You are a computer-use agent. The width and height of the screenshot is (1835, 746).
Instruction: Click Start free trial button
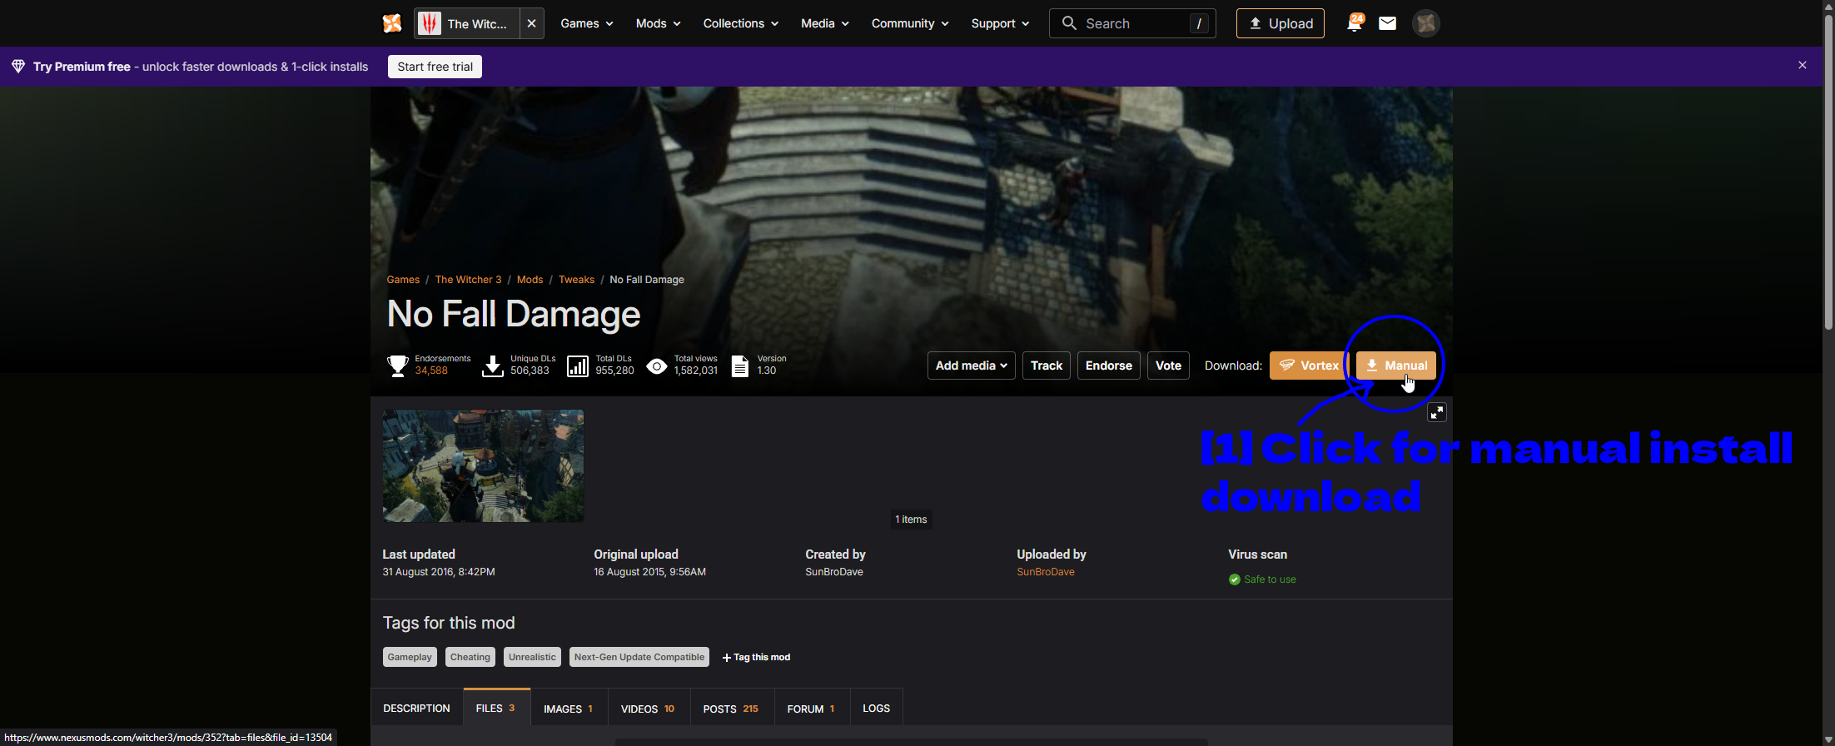(435, 67)
